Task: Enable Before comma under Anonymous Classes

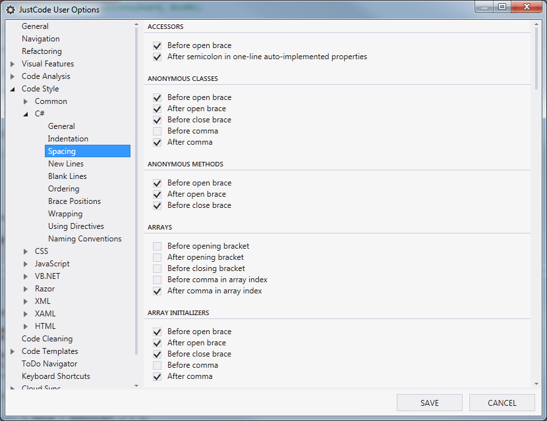Action: 157,131
